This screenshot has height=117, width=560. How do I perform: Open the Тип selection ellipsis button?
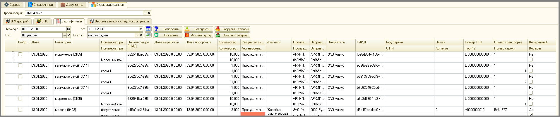[x=65, y=35]
